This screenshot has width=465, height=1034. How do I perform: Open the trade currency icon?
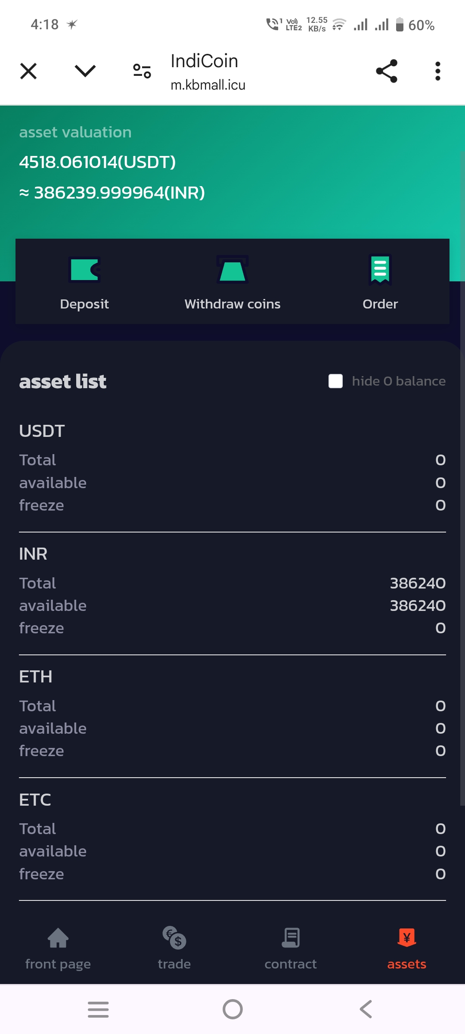coord(174,938)
